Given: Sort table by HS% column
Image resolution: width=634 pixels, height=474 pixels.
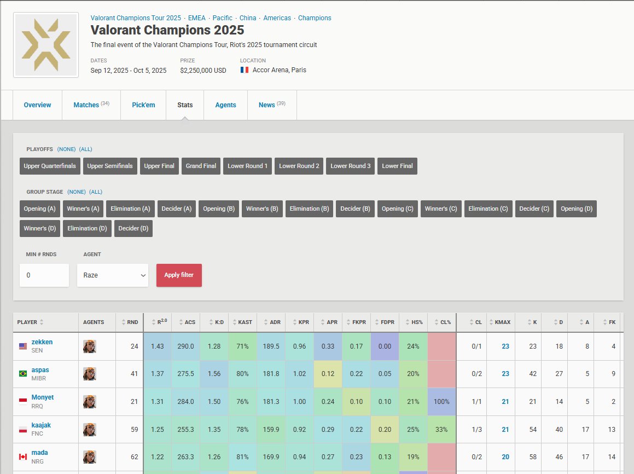Looking at the screenshot, I should pos(414,322).
